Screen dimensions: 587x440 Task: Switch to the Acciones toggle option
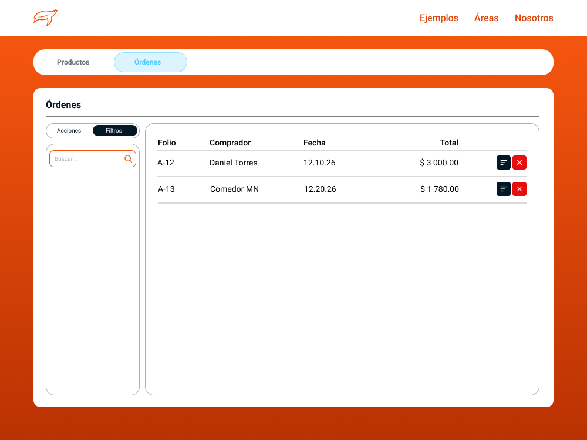(69, 131)
